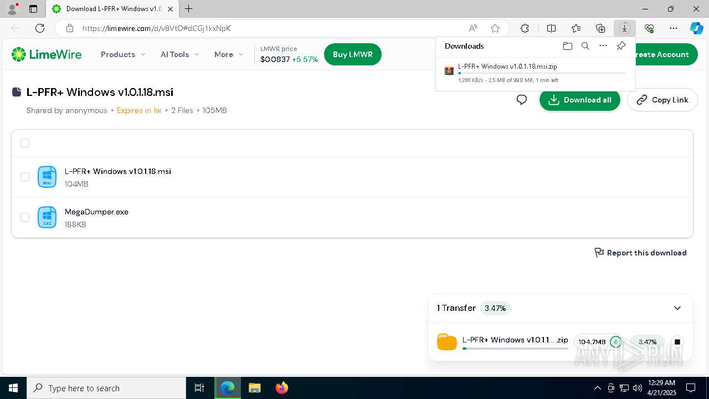
Task: Click the Buy LMWR button
Action: pyautogui.click(x=353, y=54)
